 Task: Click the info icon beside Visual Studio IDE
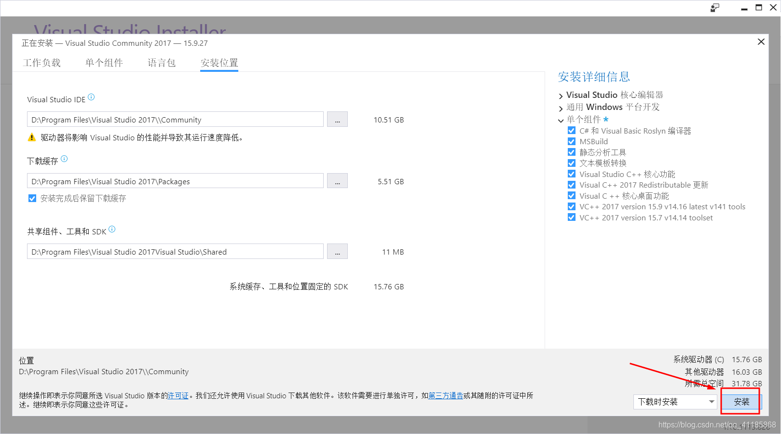91,97
